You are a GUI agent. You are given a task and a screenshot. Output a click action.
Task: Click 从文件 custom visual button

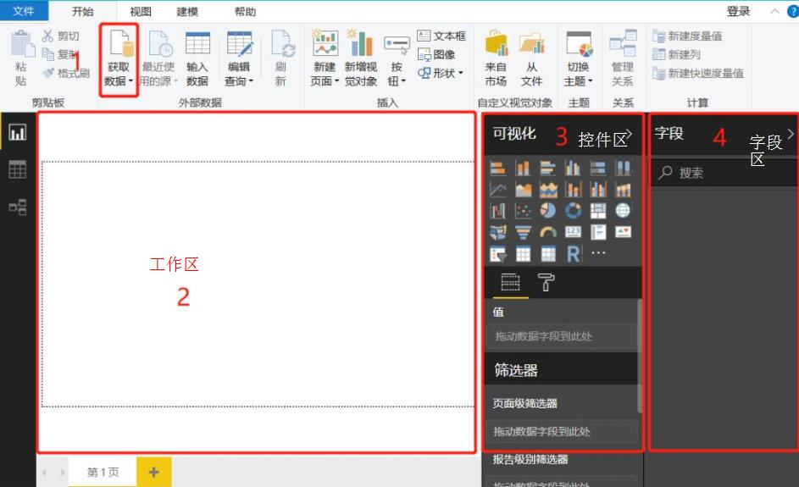(x=531, y=59)
